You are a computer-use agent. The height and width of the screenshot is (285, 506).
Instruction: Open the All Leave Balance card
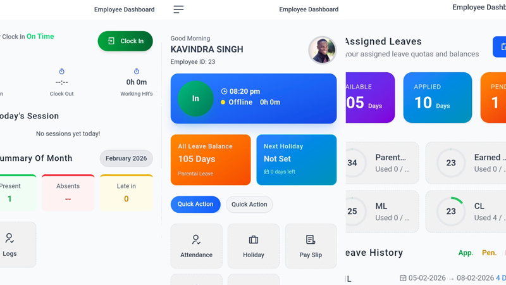211,160
